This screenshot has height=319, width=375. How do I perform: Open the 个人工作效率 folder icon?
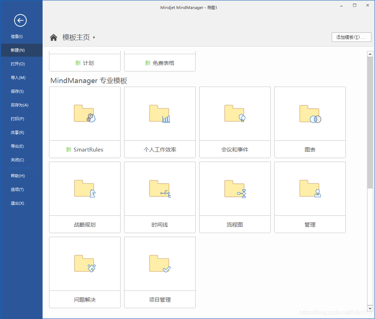160,114
